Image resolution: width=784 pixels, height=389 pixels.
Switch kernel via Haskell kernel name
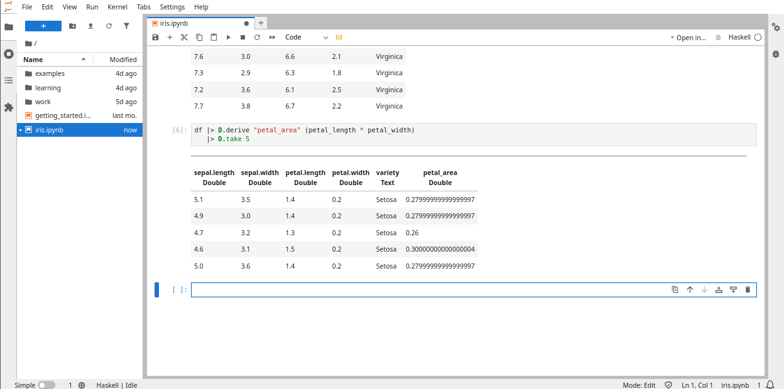point(739,38)
